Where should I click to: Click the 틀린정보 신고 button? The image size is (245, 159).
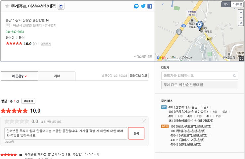click(x=138, y=76)
